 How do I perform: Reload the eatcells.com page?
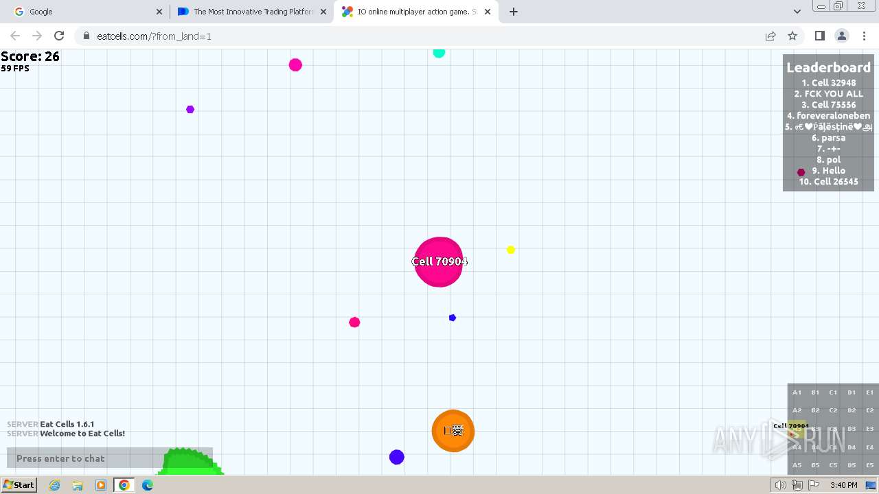(59, 36)
